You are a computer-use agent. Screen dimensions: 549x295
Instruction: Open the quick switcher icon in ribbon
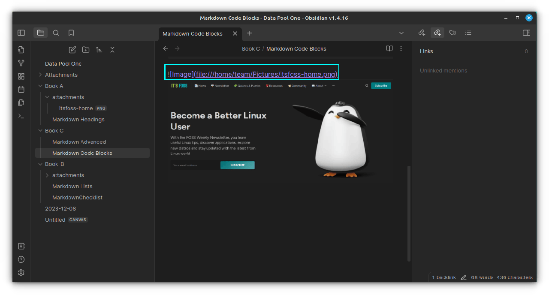(21, 50)
